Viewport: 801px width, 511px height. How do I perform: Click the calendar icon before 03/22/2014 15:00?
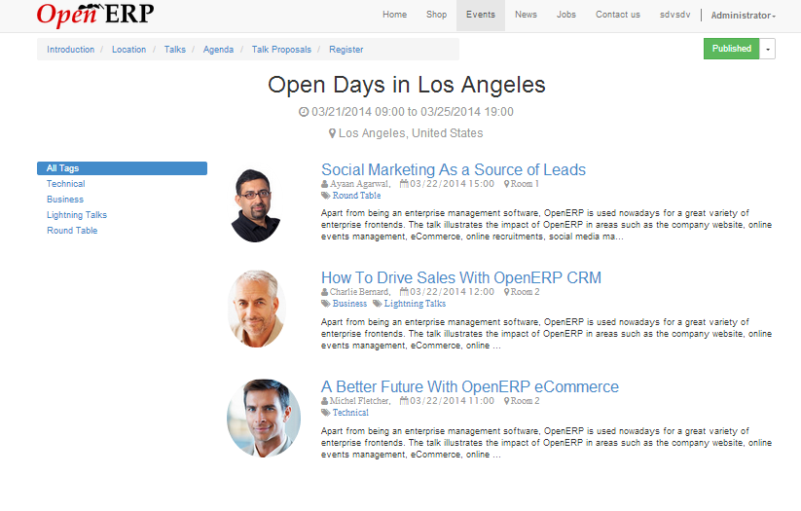pyautogui.click(x=404, y=184)
